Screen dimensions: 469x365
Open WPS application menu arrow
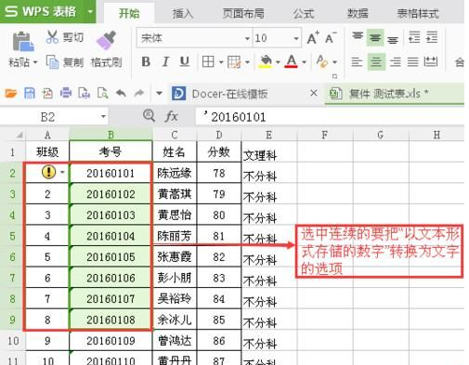point(90,12)
